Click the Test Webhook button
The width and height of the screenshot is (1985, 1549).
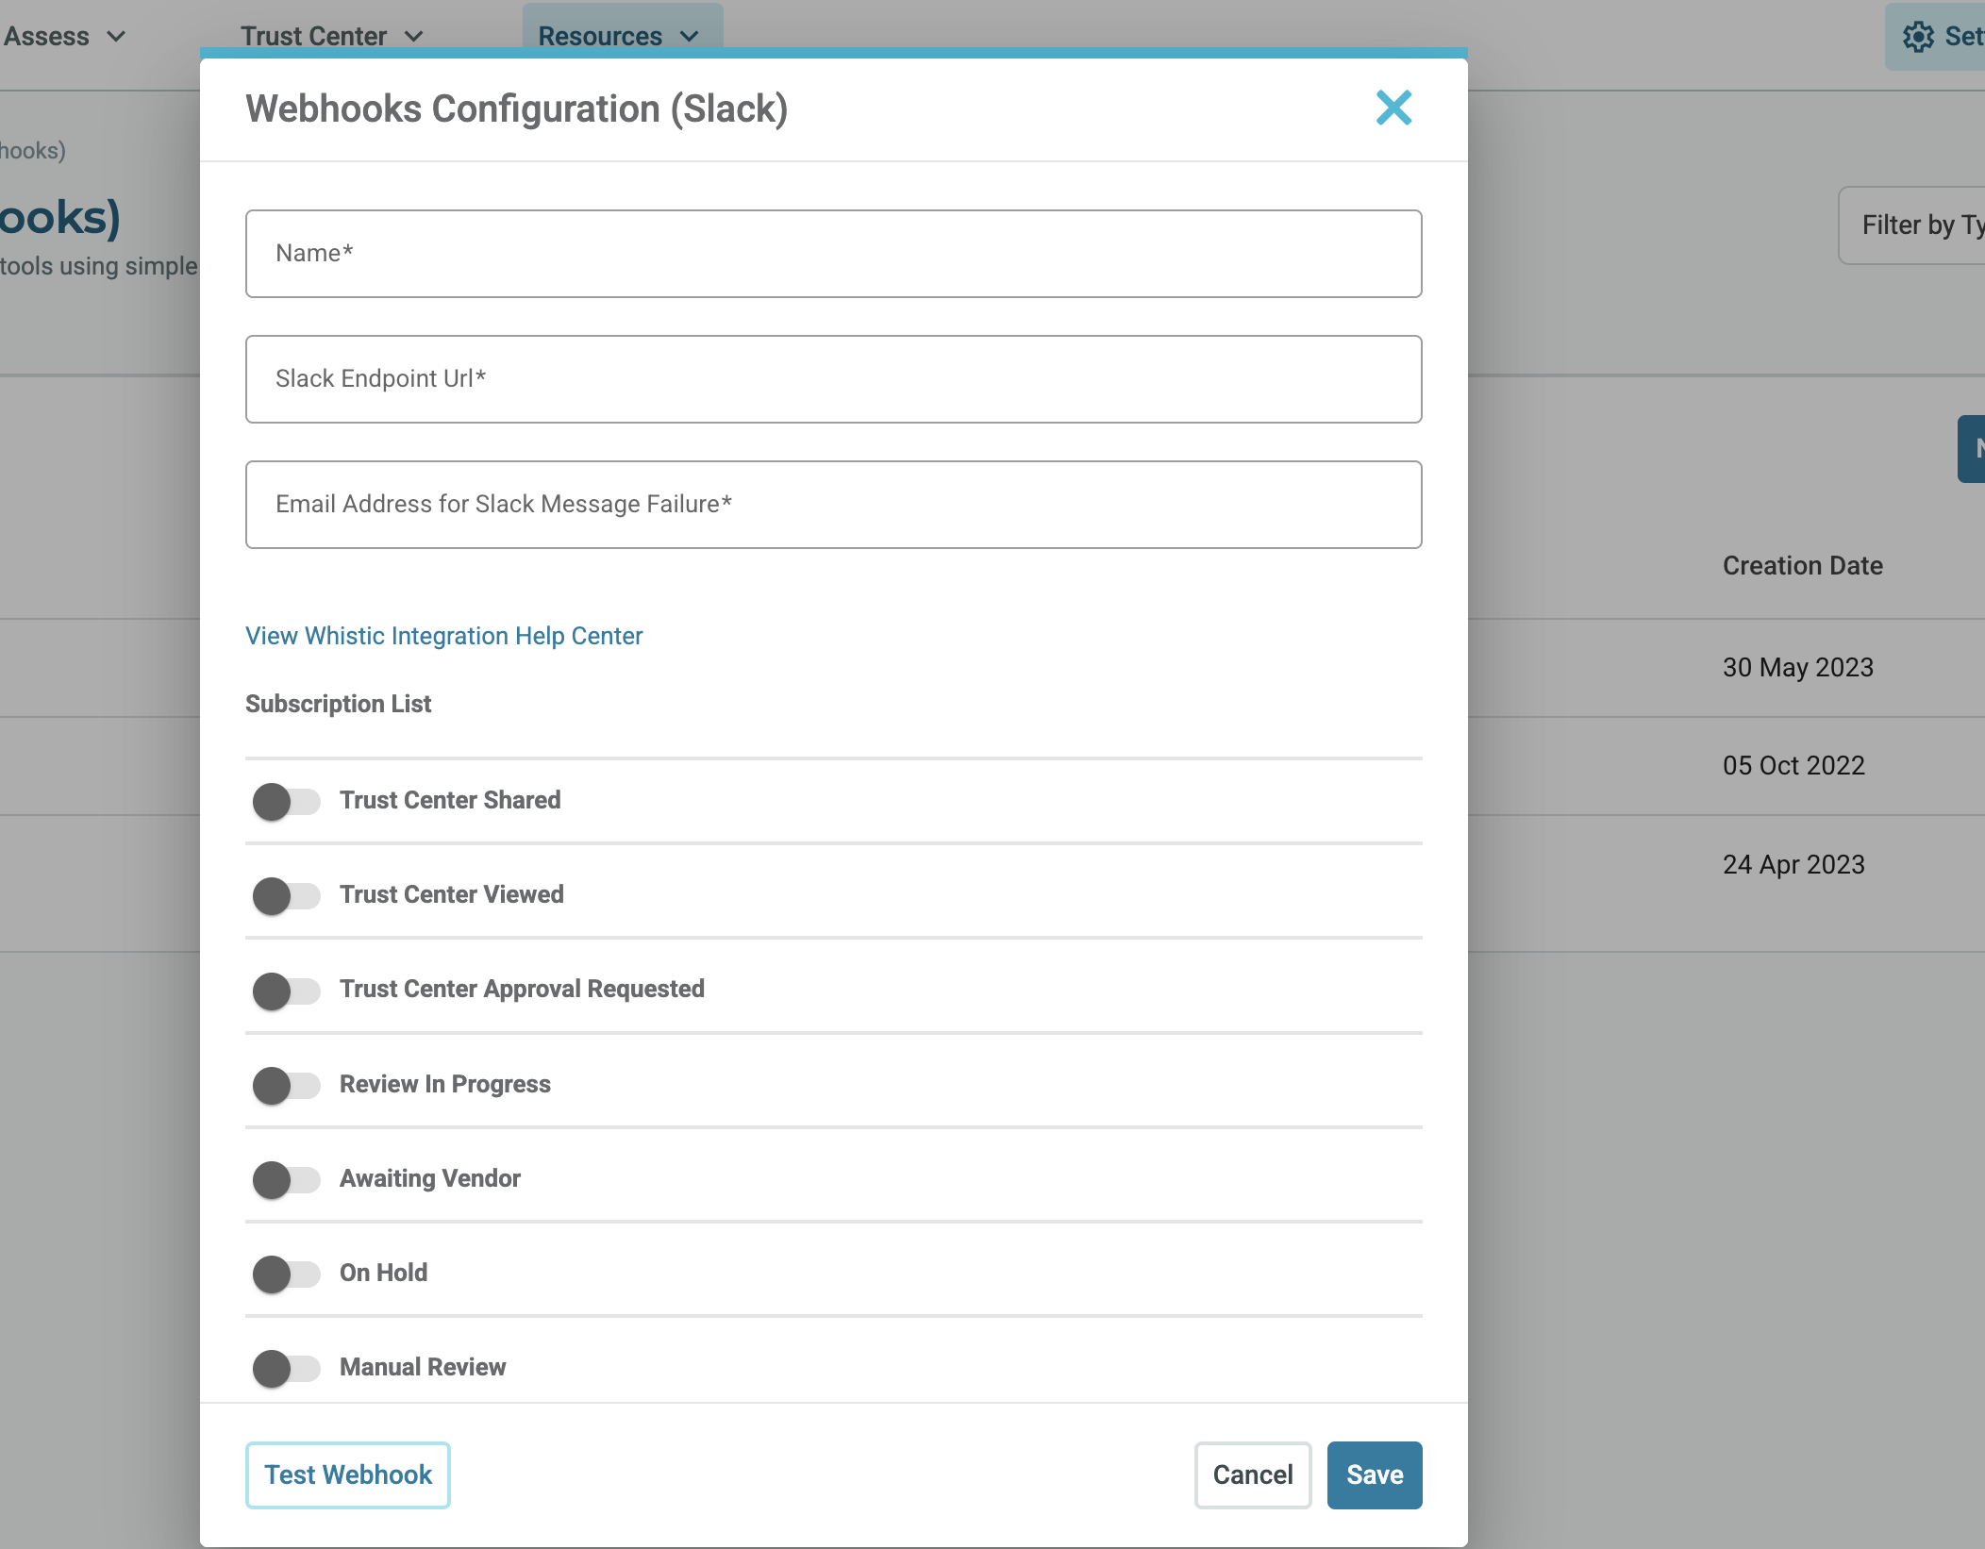[348, 1474]
